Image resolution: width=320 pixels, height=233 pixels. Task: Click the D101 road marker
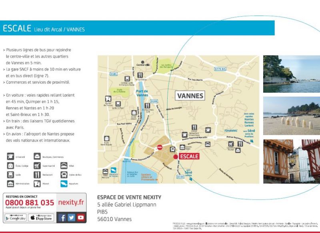114,74
